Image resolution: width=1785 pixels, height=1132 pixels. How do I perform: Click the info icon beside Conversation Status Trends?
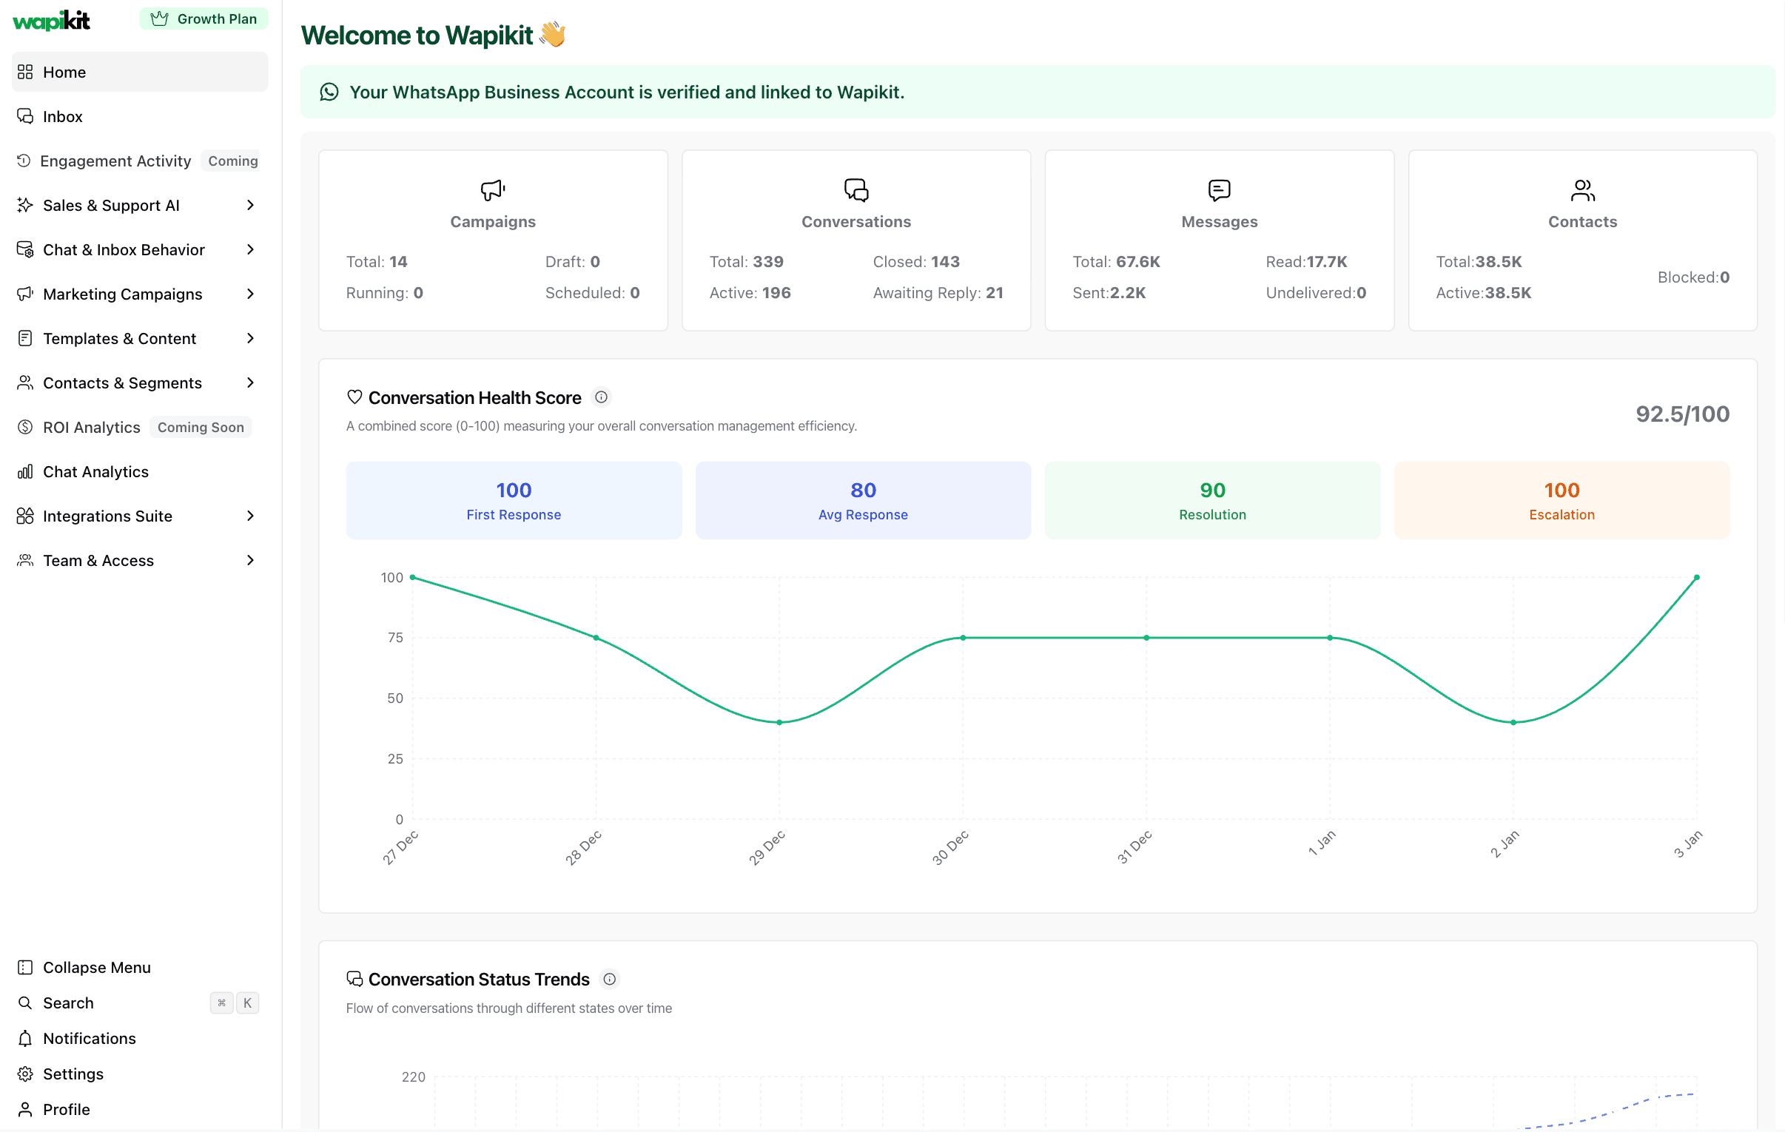[x=609, y=979]
